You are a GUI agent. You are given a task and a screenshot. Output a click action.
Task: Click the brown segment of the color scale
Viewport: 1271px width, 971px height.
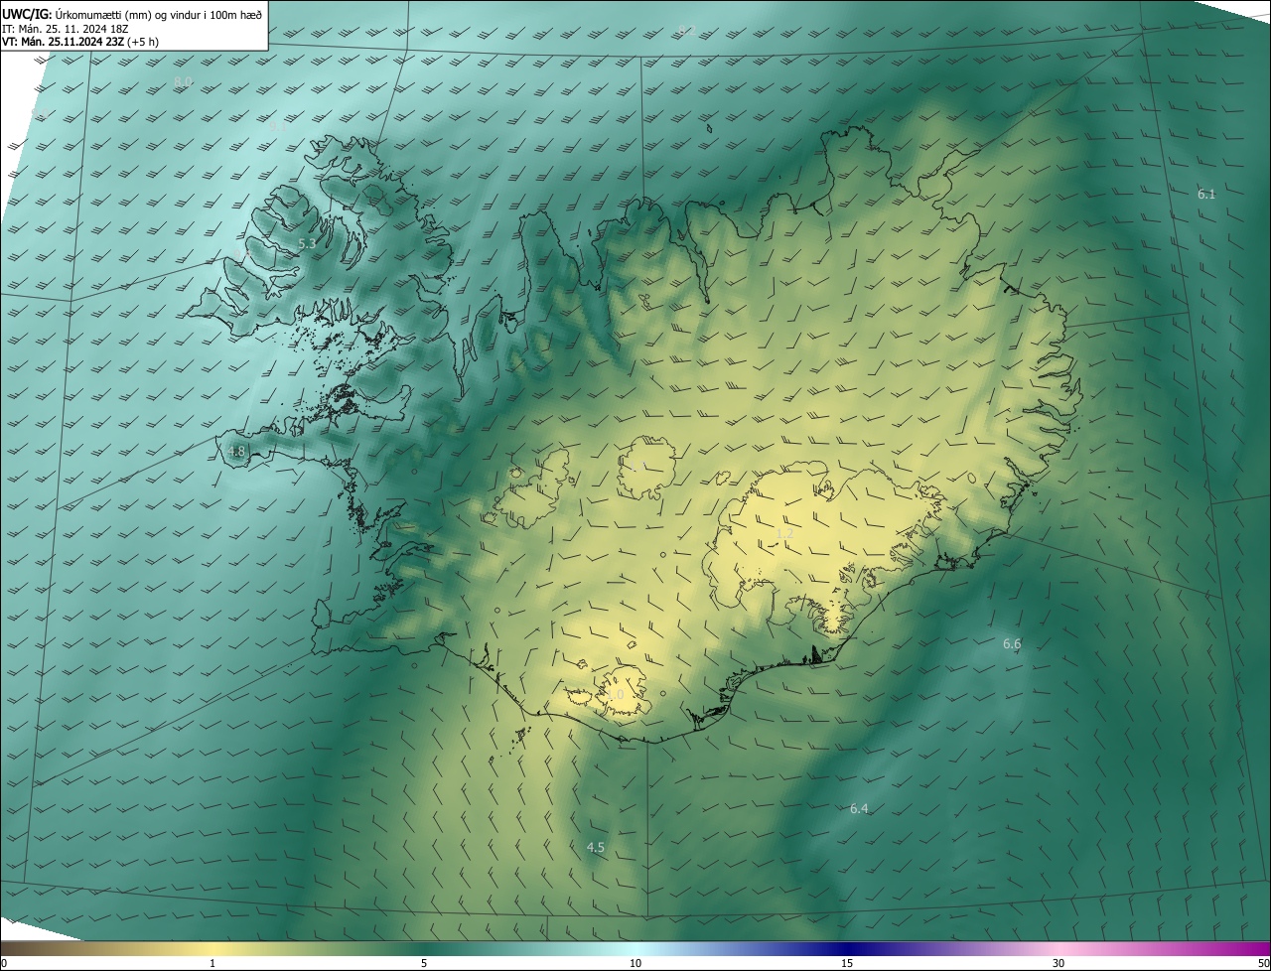(40, 949)
